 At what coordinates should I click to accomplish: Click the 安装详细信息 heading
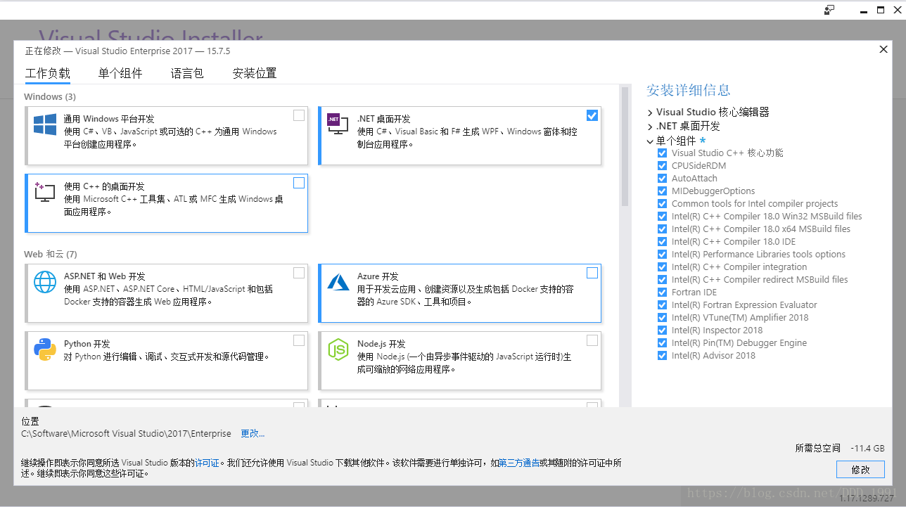pyautogui.click(x=689, y=90)
